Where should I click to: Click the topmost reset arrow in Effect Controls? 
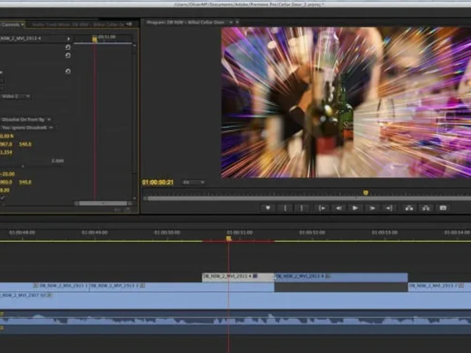68,47
